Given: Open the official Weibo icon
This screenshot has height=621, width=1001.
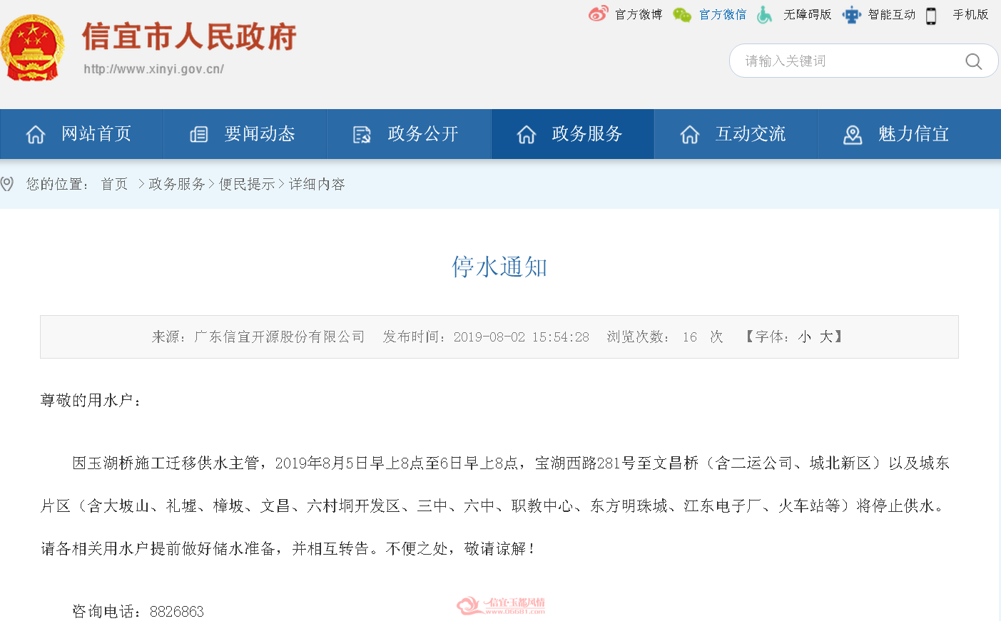Looking at the screenshot, I should tap(598, 14).
